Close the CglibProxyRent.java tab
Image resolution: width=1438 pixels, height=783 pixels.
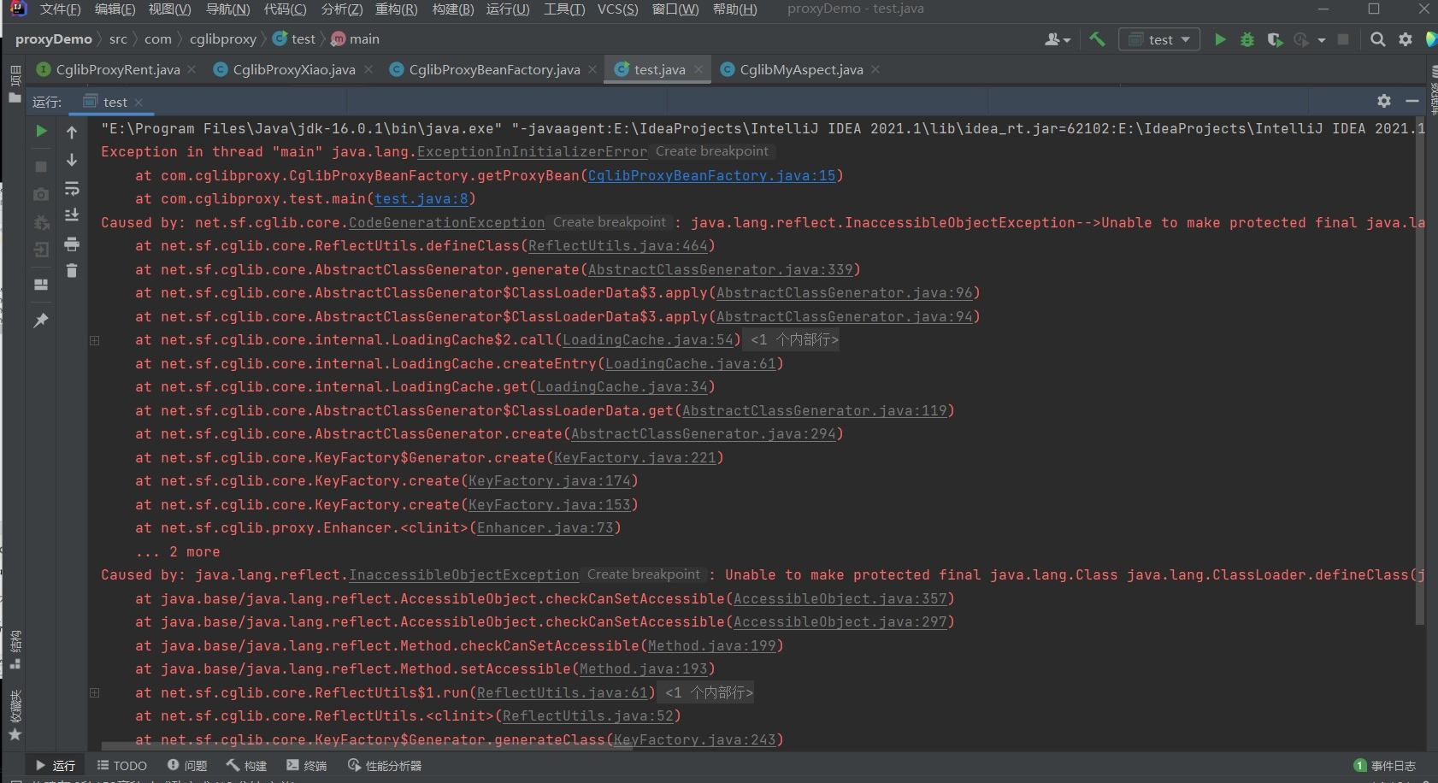click(x=192, y=69)
